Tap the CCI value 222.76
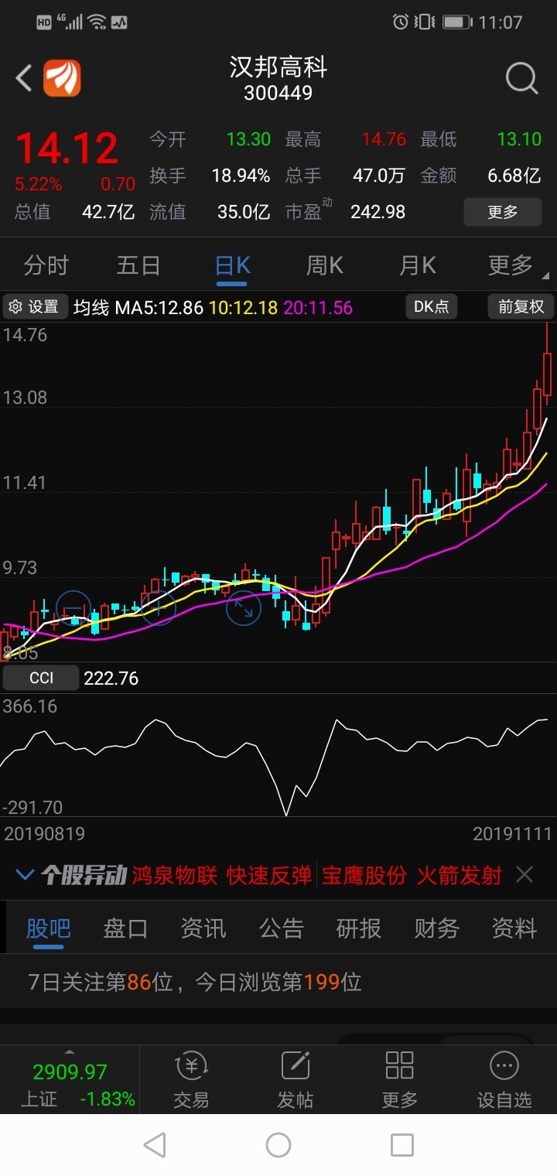This screenshot has width=557, height=1176. point(111,679)
